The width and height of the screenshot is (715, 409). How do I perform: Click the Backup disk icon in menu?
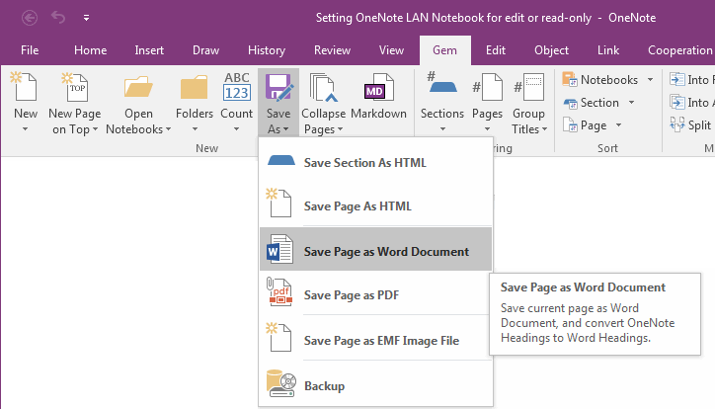280,383
